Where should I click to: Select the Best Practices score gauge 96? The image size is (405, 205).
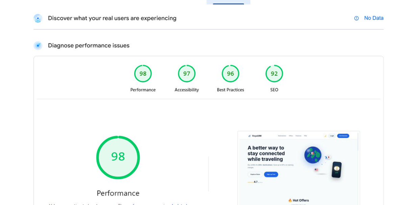pos(230,74)
